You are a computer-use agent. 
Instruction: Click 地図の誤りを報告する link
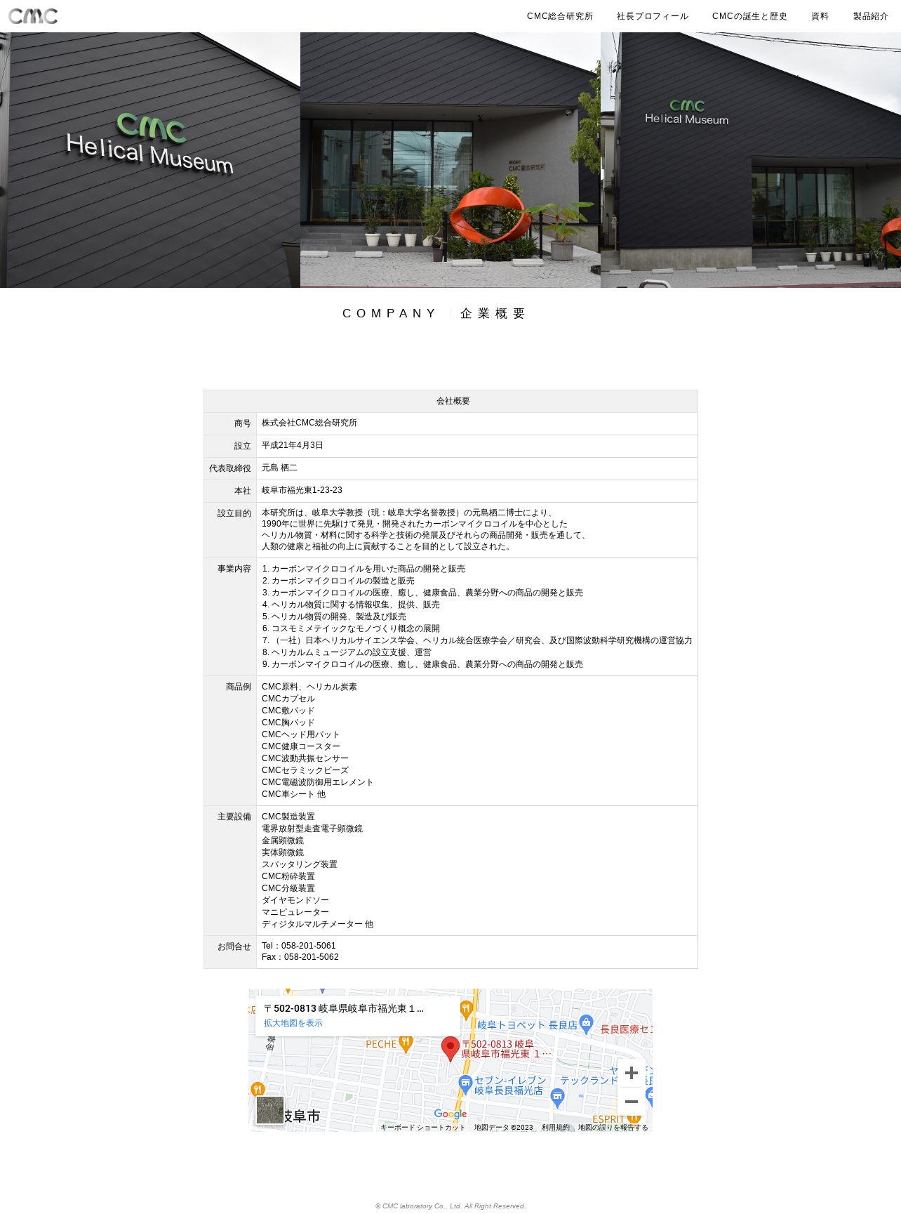613,1128
